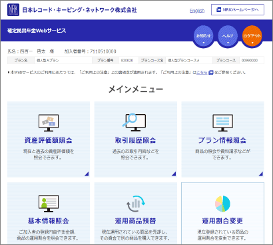Viewport: 273px width, 245px height.
Task: Click the plan course name value 個人型プランコースA
Action: [184, 60]
